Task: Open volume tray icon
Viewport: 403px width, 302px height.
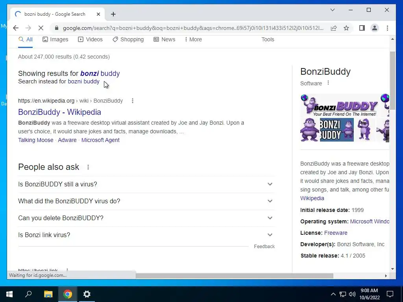Action: [352, 294]
